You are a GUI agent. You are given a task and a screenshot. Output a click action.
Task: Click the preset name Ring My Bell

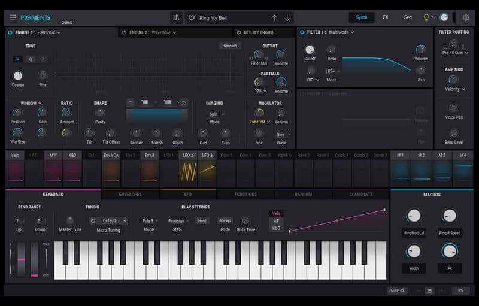click(x=213, y=18)
